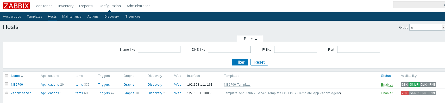
Task: Click the green SNMP badge for NB2700
Action: point(414,85)
